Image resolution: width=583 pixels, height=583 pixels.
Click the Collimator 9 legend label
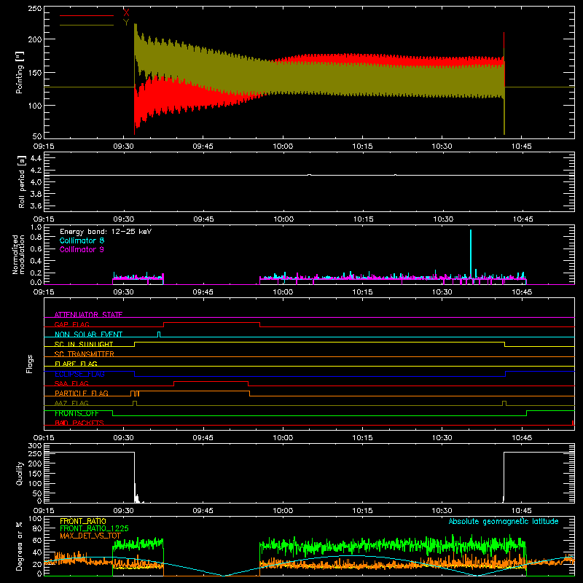(82, 249)
